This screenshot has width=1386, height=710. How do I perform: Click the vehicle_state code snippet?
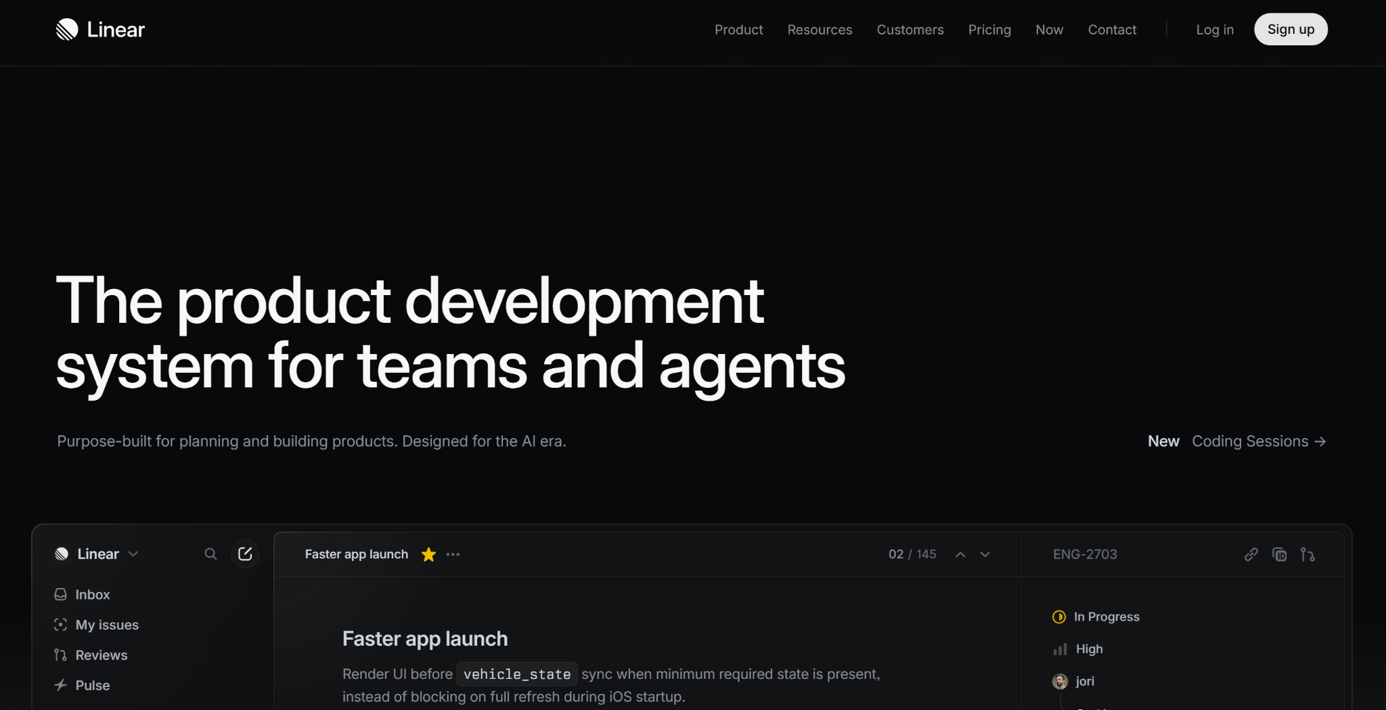(517, 674)
